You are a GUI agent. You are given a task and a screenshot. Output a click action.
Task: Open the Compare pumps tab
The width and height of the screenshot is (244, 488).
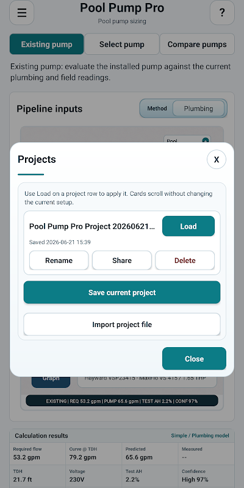197,44
